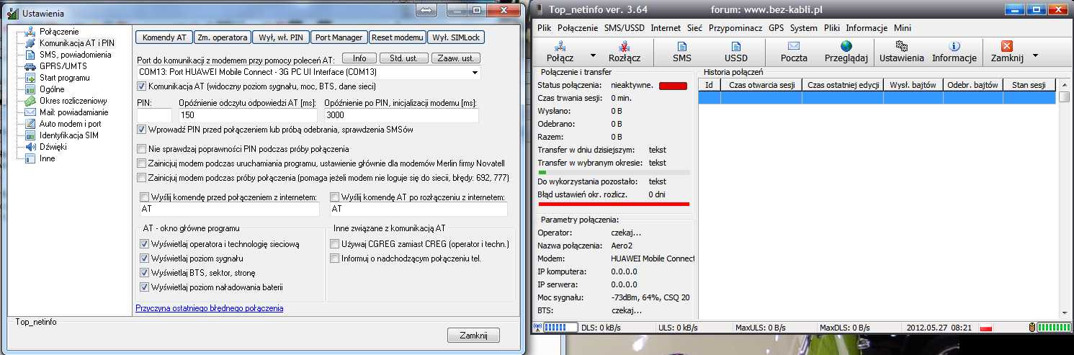
Task: Open the SMS/USSD menu
Action: point(624,28)
